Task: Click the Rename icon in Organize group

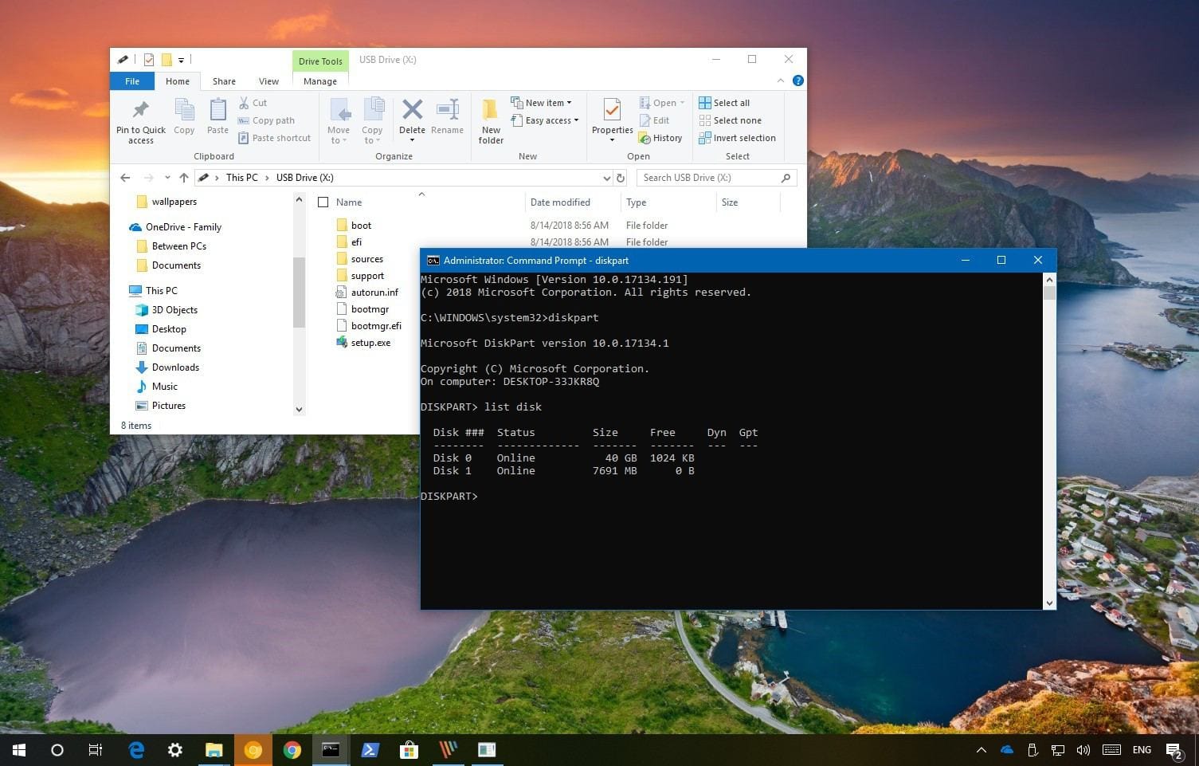Action: point(447,109)
